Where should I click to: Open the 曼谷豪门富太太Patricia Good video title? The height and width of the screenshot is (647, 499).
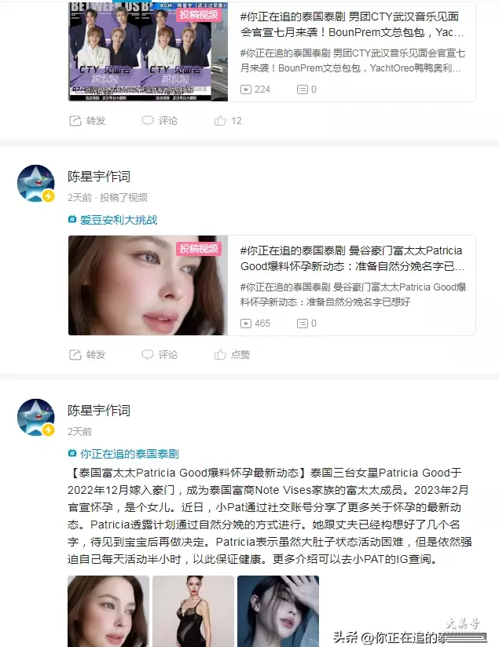tap(352, 258)
